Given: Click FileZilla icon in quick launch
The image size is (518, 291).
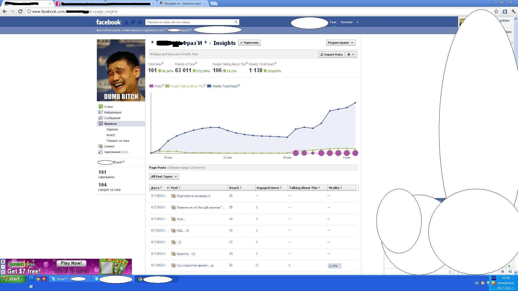Looking at the screenshot, I should [x=44, y=279].
